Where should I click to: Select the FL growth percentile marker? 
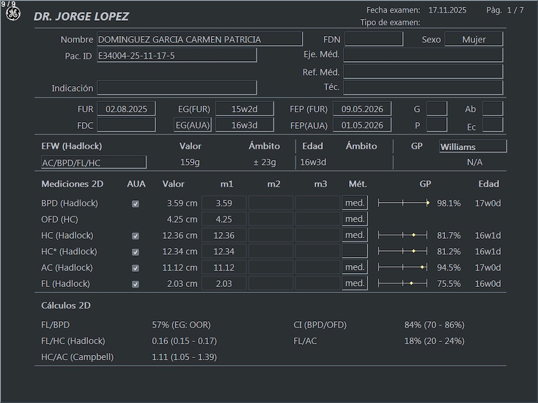click(x=411, y=283)
